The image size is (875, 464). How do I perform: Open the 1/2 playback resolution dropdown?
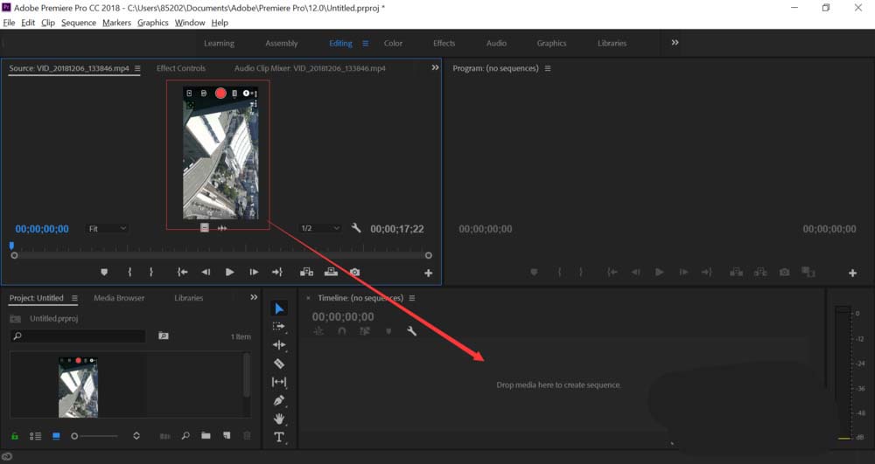(x=319, y=228)
